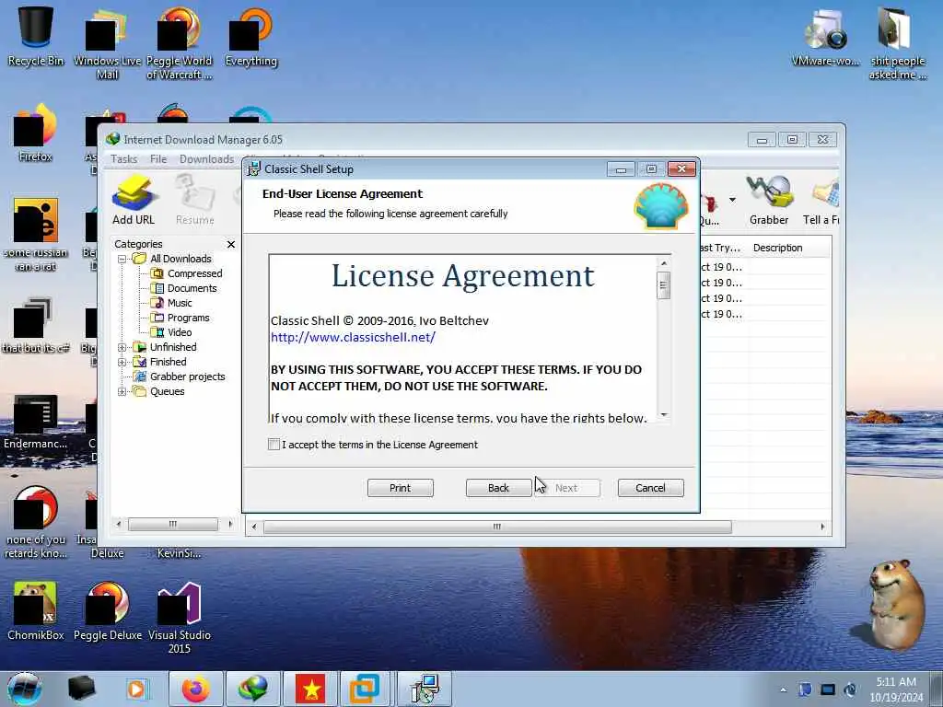Screen dimensions: 943x707
Task: Click the All Downloads folder icon
Action: [140, 259]
